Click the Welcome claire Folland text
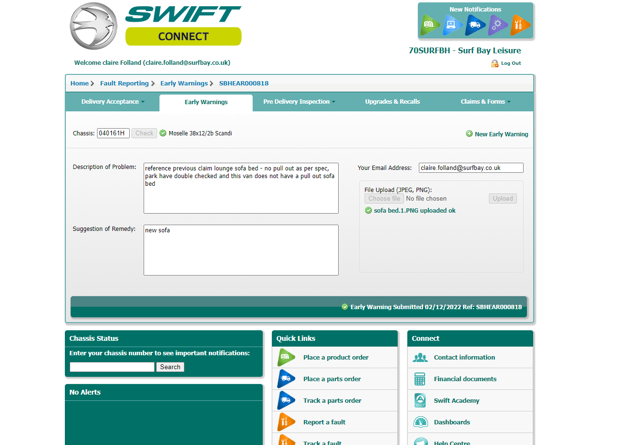Screen dimensions: 623x445 point(152,62)
